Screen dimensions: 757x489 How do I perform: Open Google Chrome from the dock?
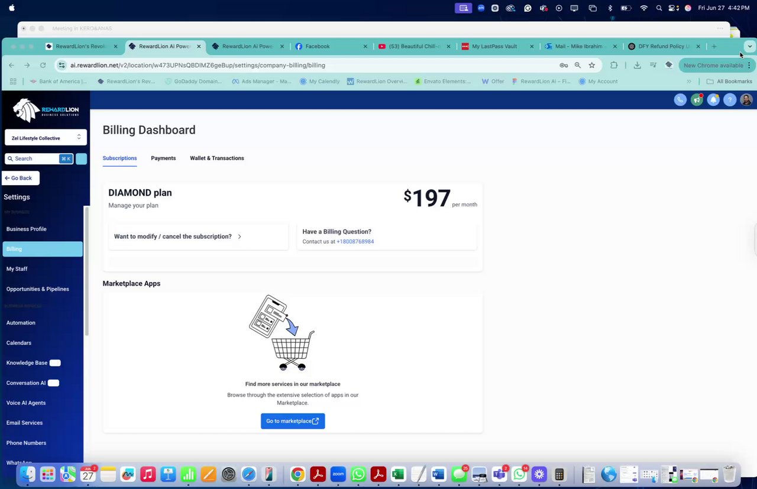[x=297, y=474]
